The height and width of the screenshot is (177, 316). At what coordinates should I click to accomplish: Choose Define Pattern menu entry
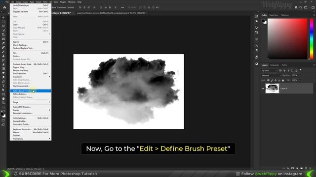coord(31,94)
